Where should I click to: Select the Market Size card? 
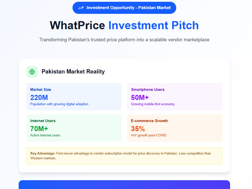tap(74, 97)
